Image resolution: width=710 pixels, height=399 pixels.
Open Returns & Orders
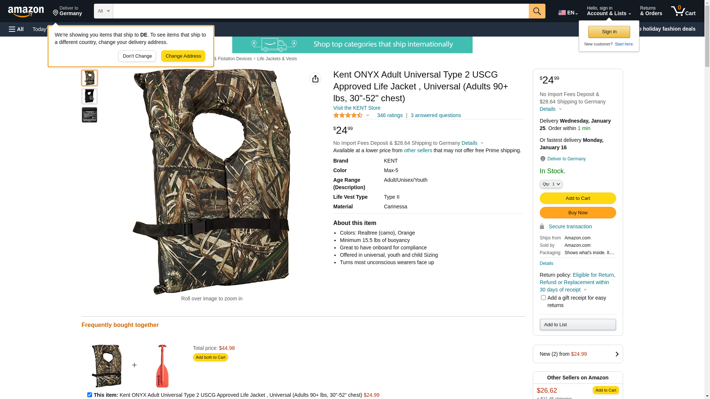[651, 11]
